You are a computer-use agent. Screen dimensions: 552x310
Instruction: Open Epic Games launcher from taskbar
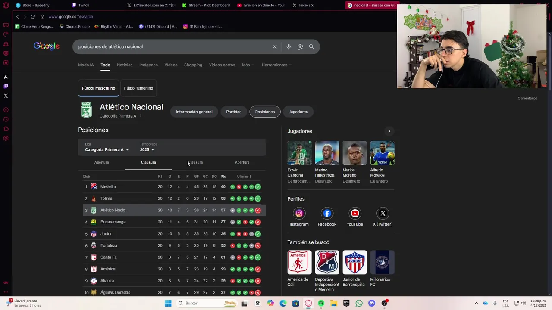[x=346, y=303]
